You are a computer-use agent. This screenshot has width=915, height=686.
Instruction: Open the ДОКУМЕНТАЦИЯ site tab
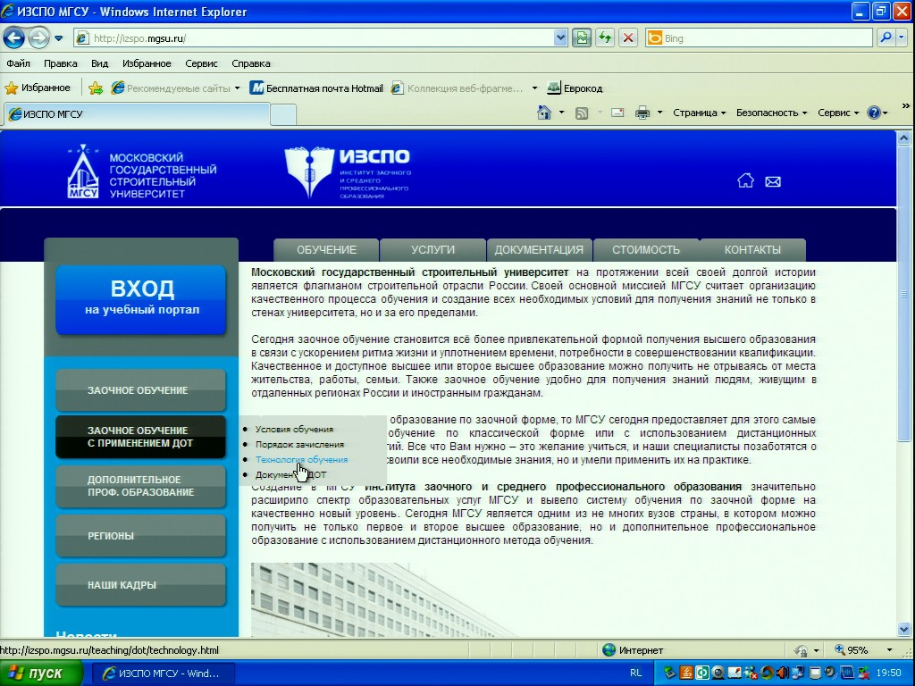click(539, 250)
